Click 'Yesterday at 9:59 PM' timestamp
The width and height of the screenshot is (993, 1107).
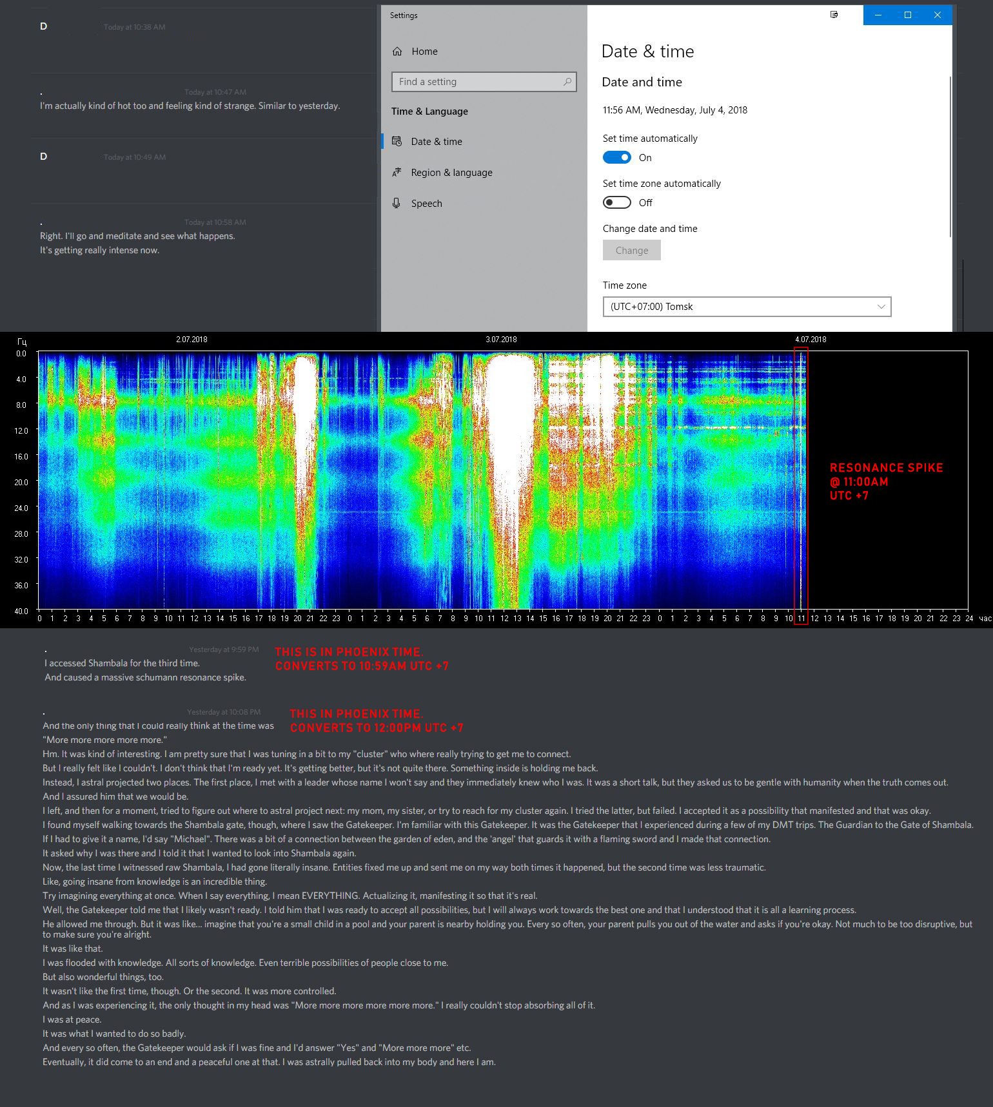tap(224, 650)
